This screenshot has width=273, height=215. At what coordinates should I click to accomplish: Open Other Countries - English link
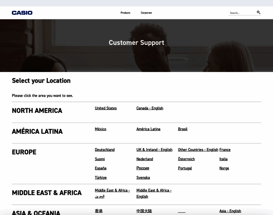[x=198, y=150]
